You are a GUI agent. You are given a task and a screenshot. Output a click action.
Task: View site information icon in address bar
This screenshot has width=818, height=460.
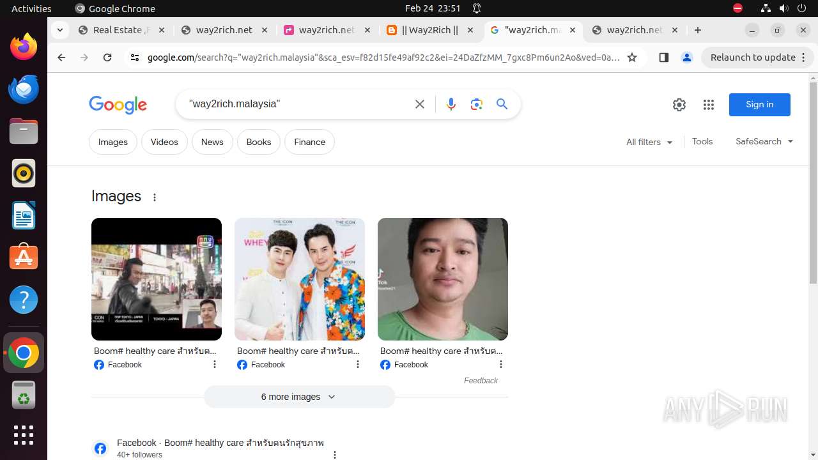134,57
